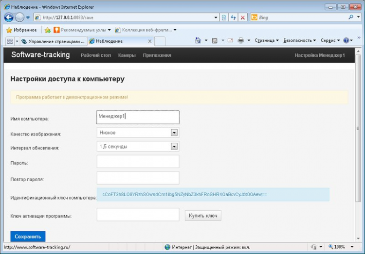Click the identification key text
The height and width of the screenshot is (254, 365).
pos(184,195)
